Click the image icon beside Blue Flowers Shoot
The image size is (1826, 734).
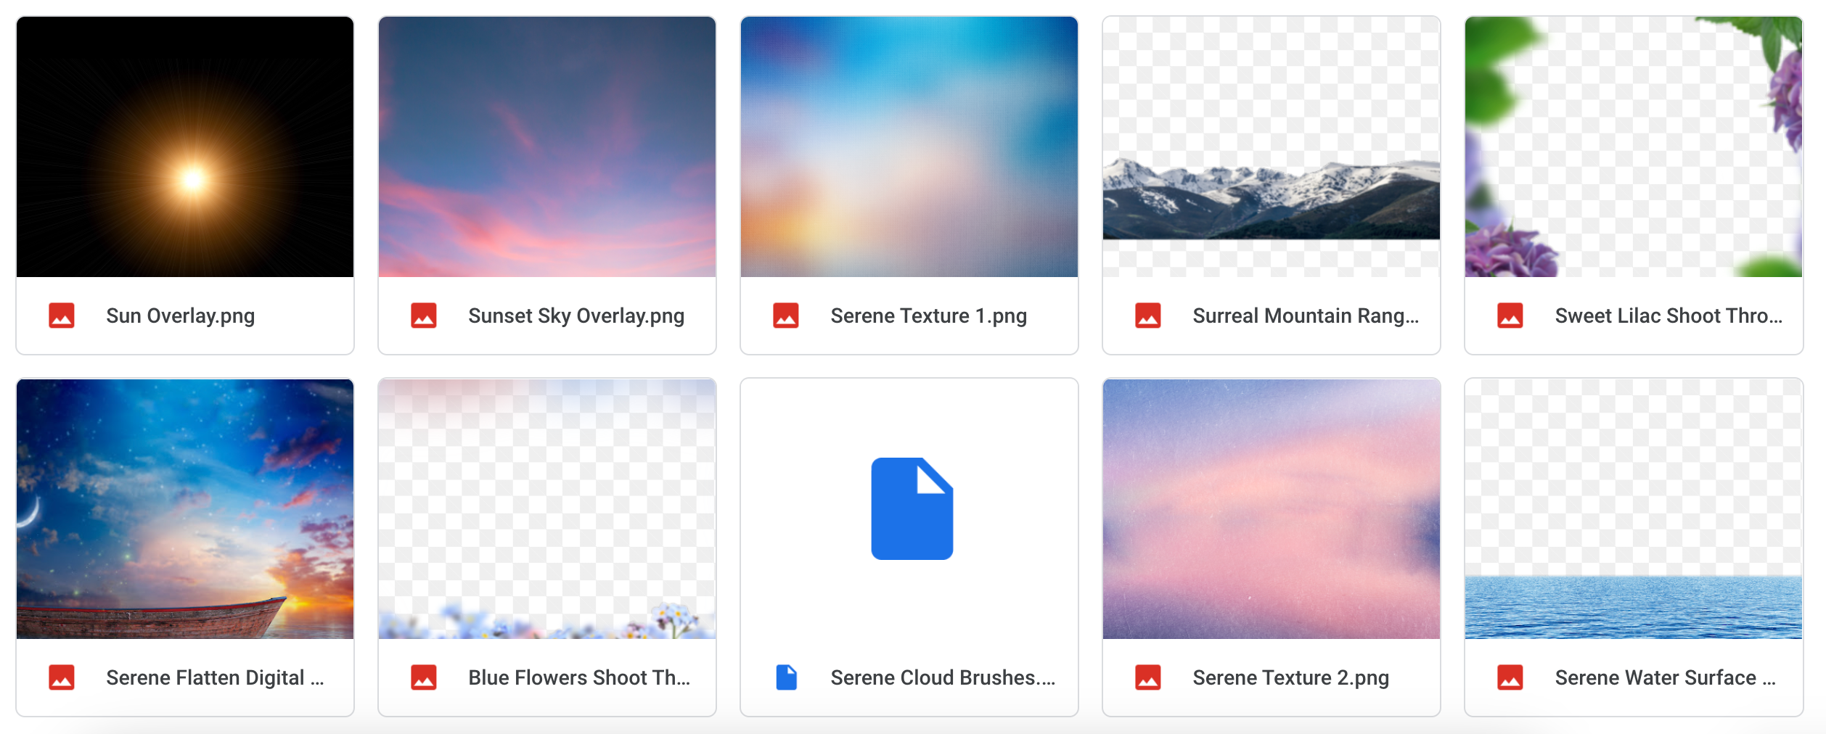(424, 677)
